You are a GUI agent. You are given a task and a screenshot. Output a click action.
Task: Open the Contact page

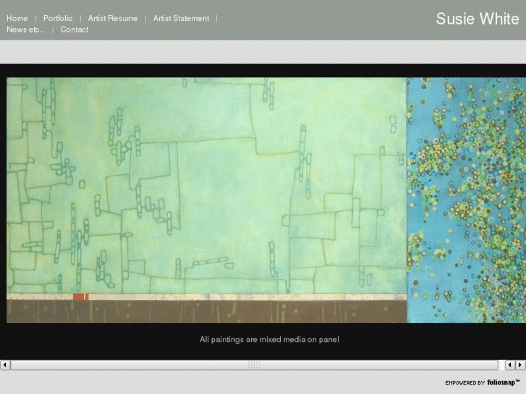click(x=74, y=30)
